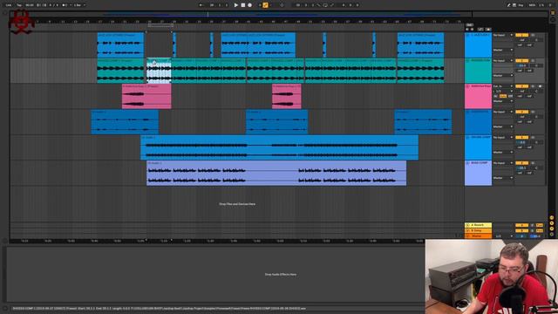Solo the pink audio track
The height and width of the screenshot is (314, 558).
click(533, 86)
